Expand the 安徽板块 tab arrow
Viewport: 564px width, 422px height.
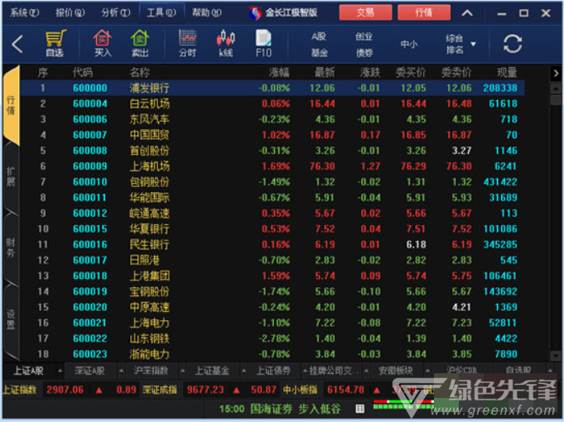(x=427, y=370)
